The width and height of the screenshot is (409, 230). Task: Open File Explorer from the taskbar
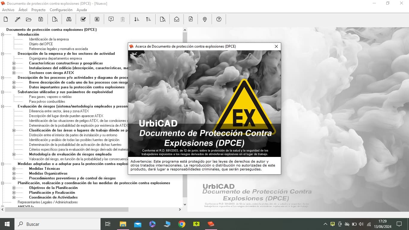(x=123, y=224)
